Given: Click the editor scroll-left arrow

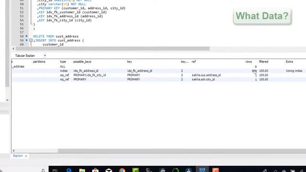Looking at the screenshot, I should coord(13,49).
